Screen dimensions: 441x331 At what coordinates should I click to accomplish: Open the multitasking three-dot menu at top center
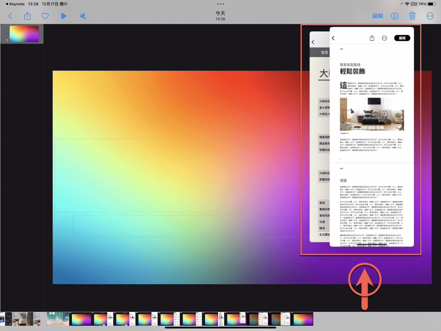[x=220, y=4]
